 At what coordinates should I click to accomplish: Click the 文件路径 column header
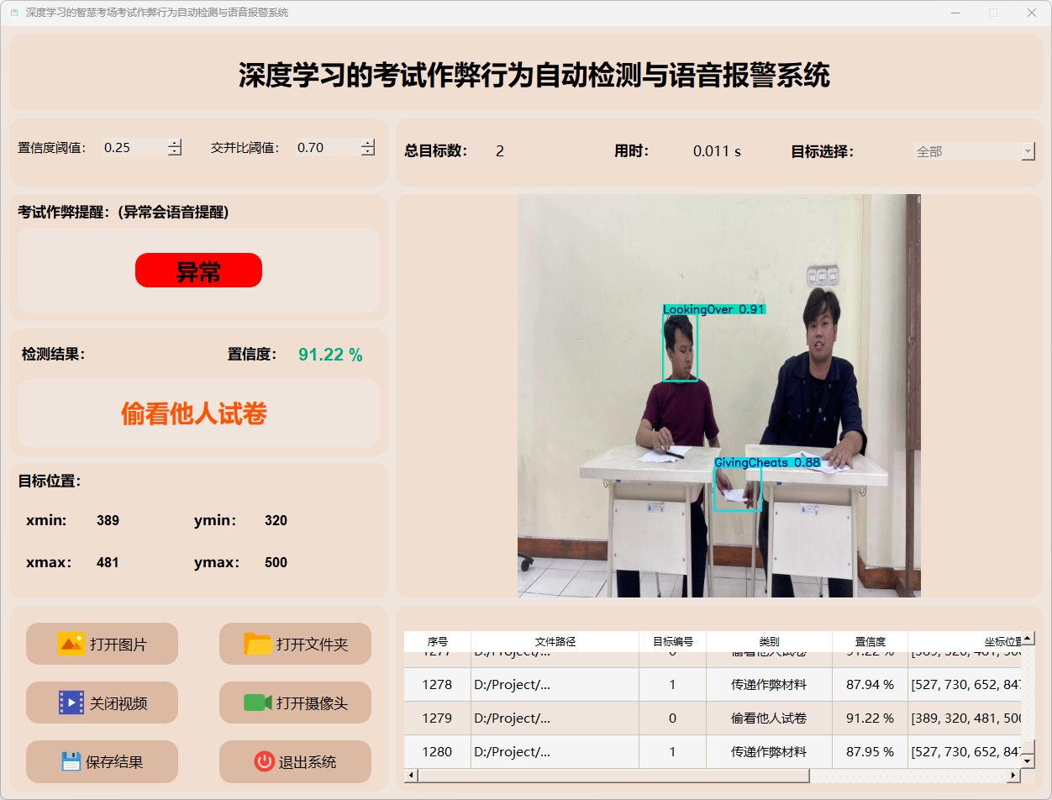[555, 641]
